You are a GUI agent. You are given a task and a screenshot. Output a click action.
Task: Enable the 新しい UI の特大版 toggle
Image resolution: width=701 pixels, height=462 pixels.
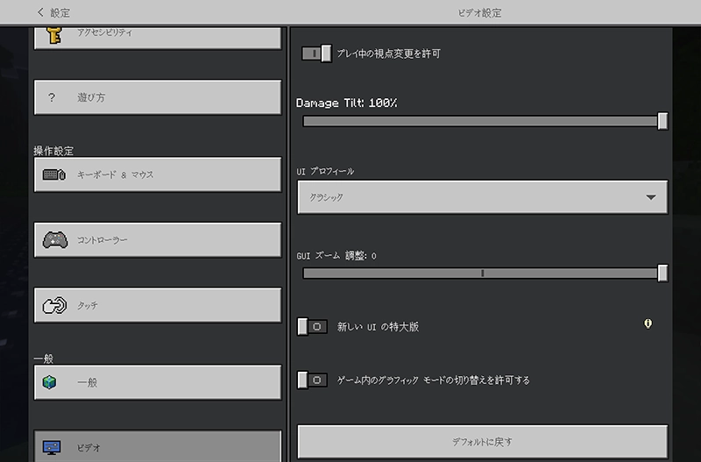coord(313,326)
